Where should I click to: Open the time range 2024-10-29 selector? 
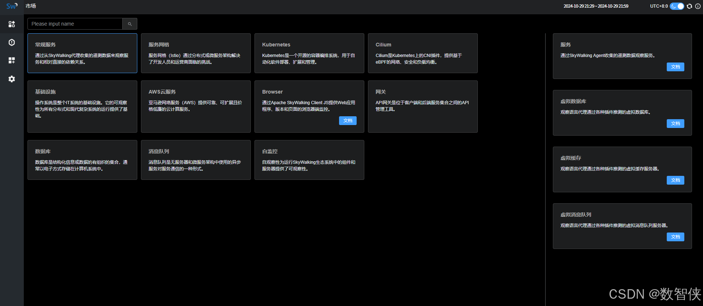pos(596,6)
